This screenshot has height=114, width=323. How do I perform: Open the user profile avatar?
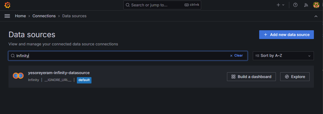316,5
